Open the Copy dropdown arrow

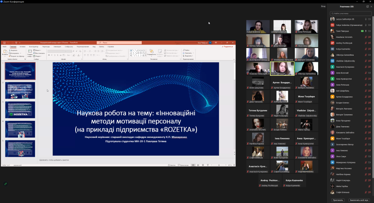click(20, 53)
